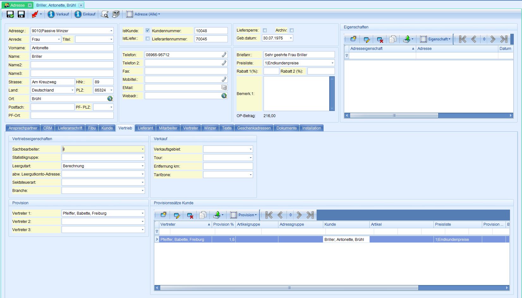Add new Provisionssätze Kunde entry icon
Image resolution: width=522 pixels, height=298 pixels.
point(163,215)
